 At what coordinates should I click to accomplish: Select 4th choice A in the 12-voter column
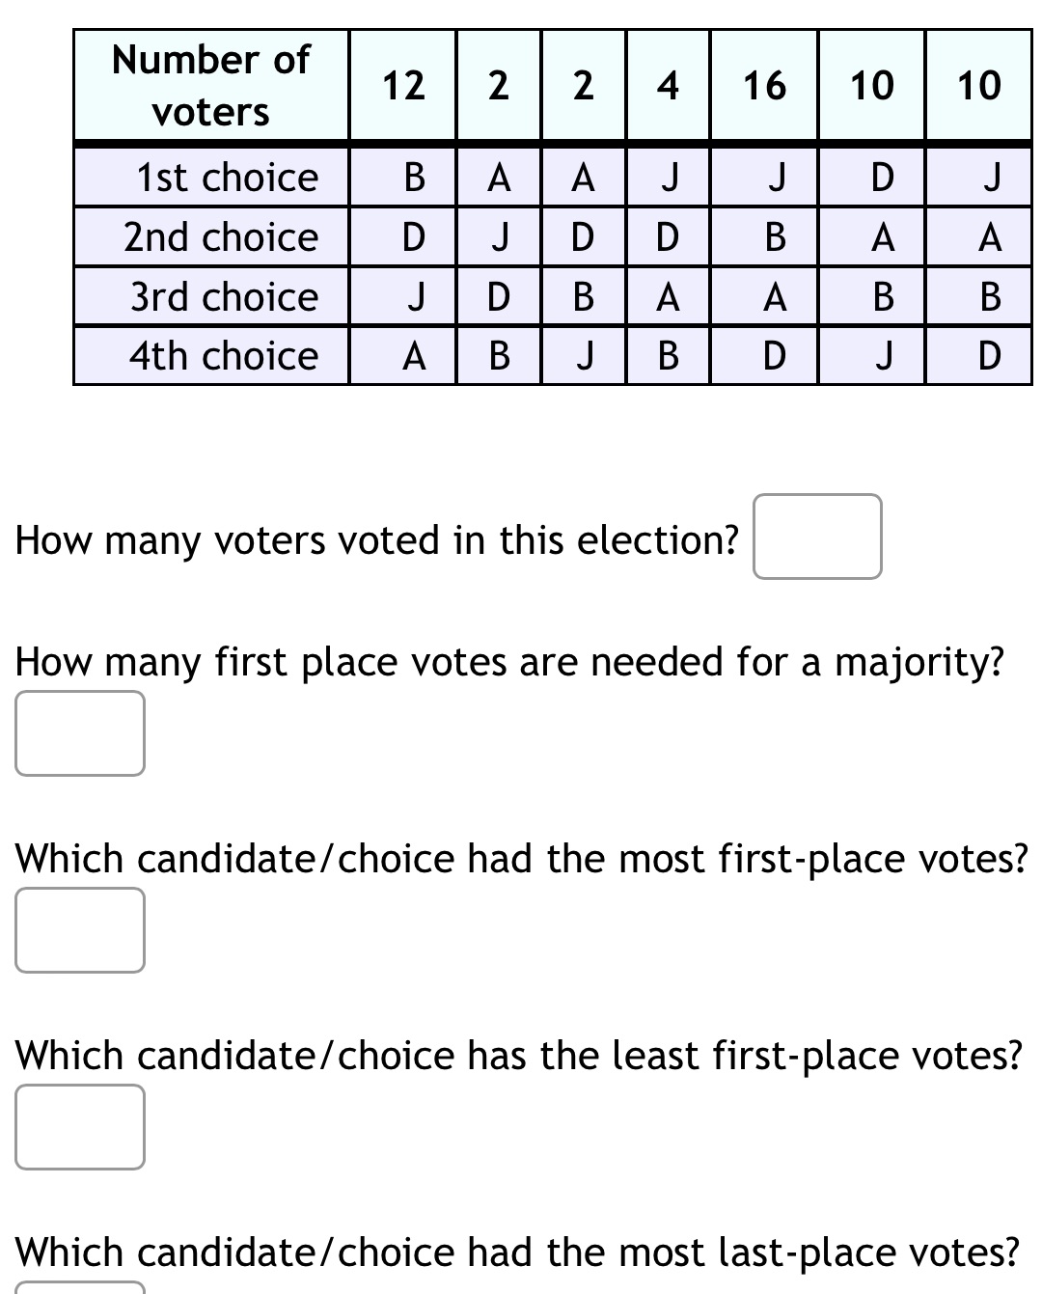coord(413,356)
